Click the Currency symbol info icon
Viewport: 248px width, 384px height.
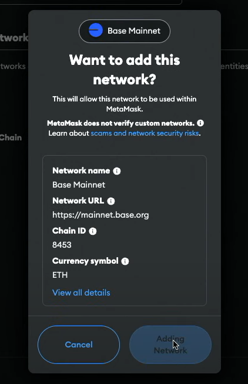[125, 261]
